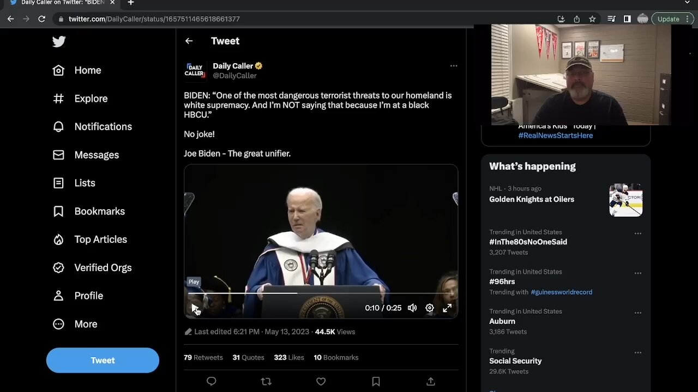
Task: Toggle video fullscreen mode
Action: 447,308
